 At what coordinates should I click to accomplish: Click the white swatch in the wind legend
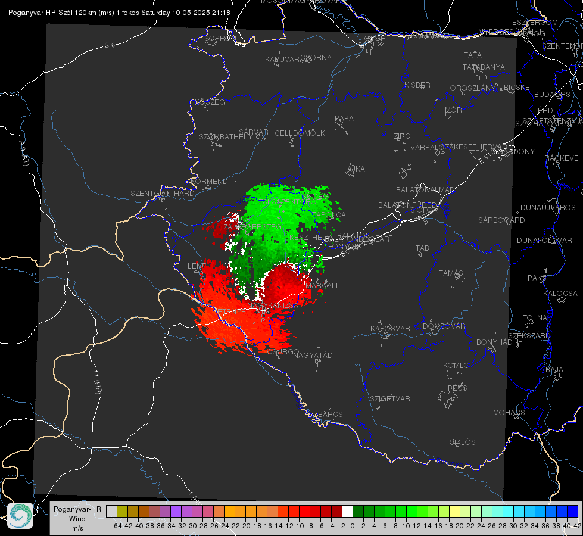tap(347, 512)
